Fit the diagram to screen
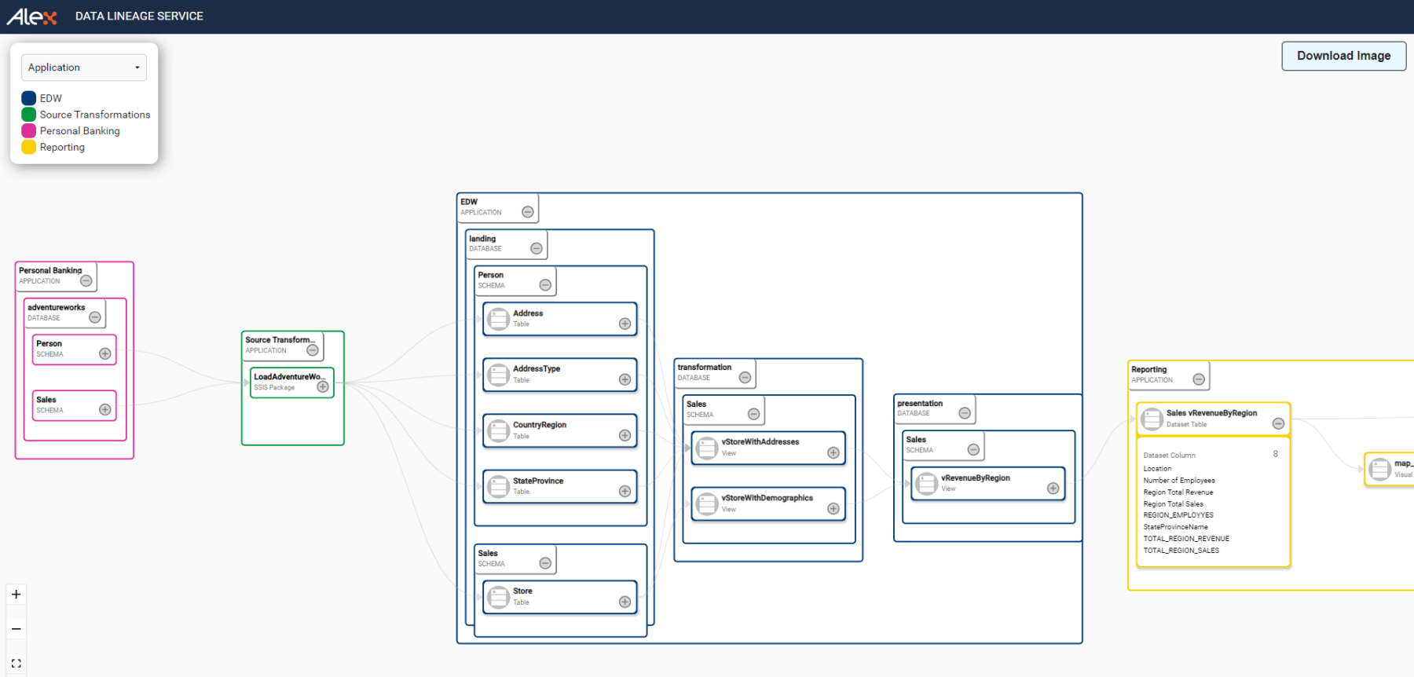This screenshot has width=1414, height=677. click(x=16, y=664)
